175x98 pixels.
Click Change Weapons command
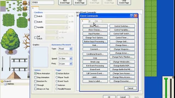click(x=122, y=49)
